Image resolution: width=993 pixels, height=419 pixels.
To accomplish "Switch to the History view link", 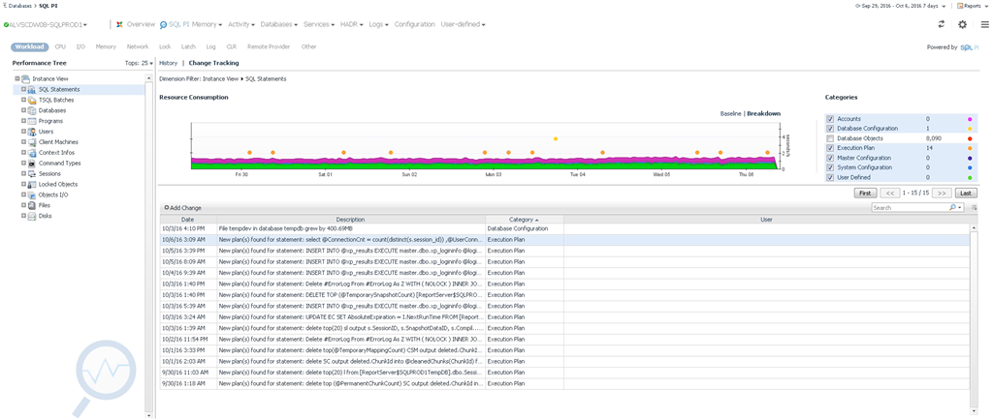I will pos(169,63).
